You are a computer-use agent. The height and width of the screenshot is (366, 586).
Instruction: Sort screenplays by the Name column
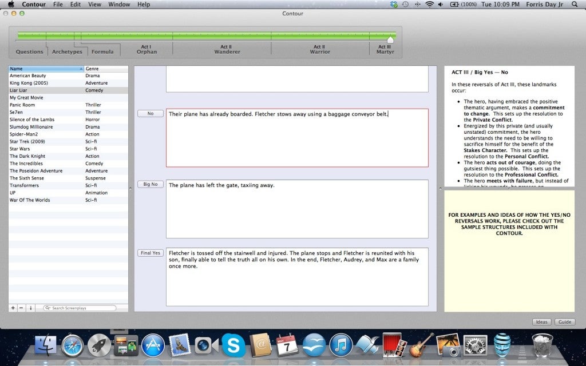click(46, 69)
